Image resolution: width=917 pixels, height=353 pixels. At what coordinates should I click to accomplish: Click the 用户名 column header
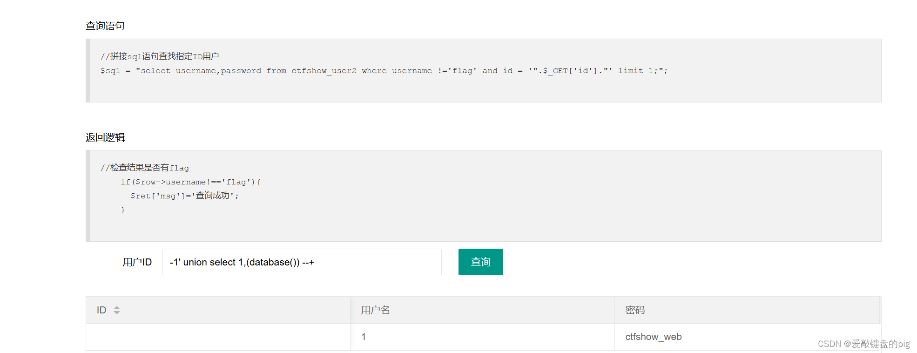point(482,310)
